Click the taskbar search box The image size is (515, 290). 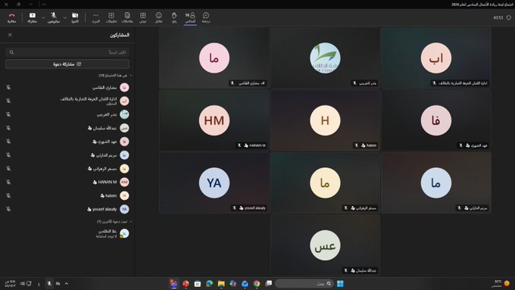coord(304,283)
